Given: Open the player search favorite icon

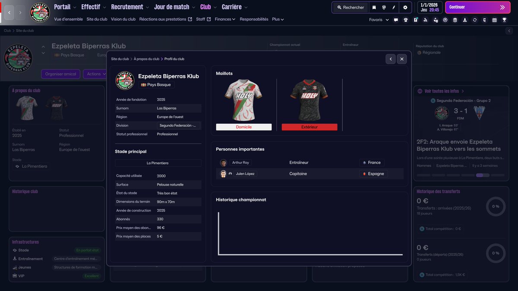Looking at the screenshot, I should click(426, 20).
